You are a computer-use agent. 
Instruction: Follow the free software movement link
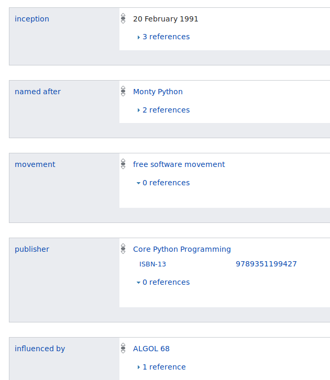coord(179,164)
